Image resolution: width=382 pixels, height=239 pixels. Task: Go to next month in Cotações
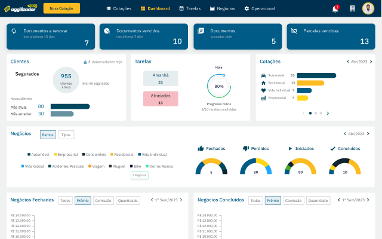tap(371, 62)
